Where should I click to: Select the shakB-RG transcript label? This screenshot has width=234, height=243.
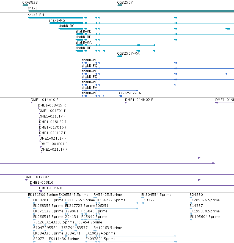click(x=57, y=20)
